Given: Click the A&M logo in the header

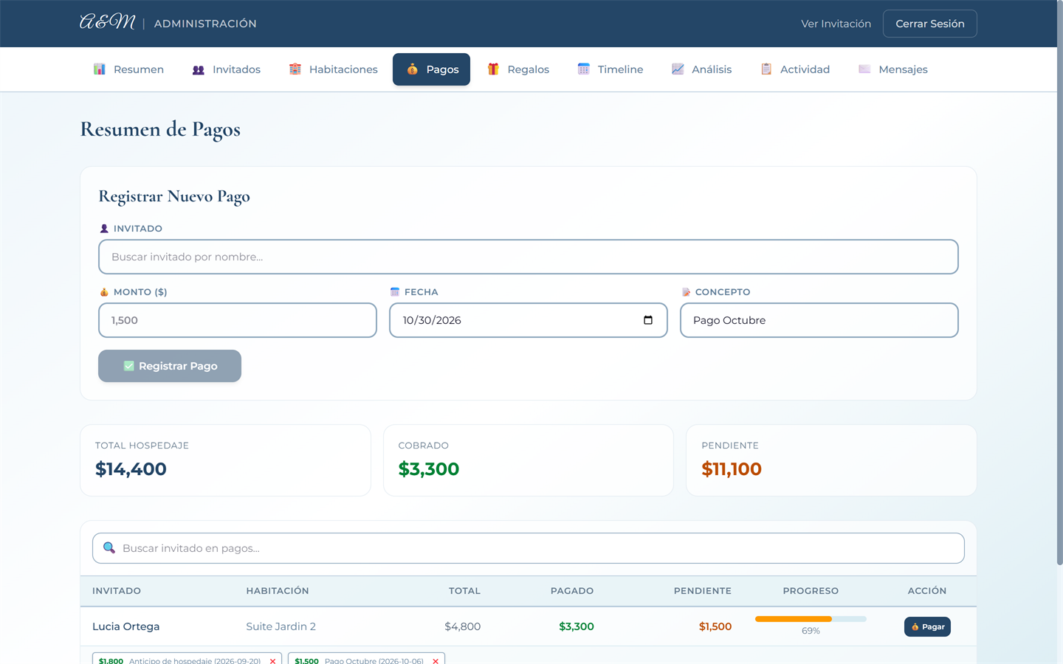Looking at the screenshot, I should (108, 23).
